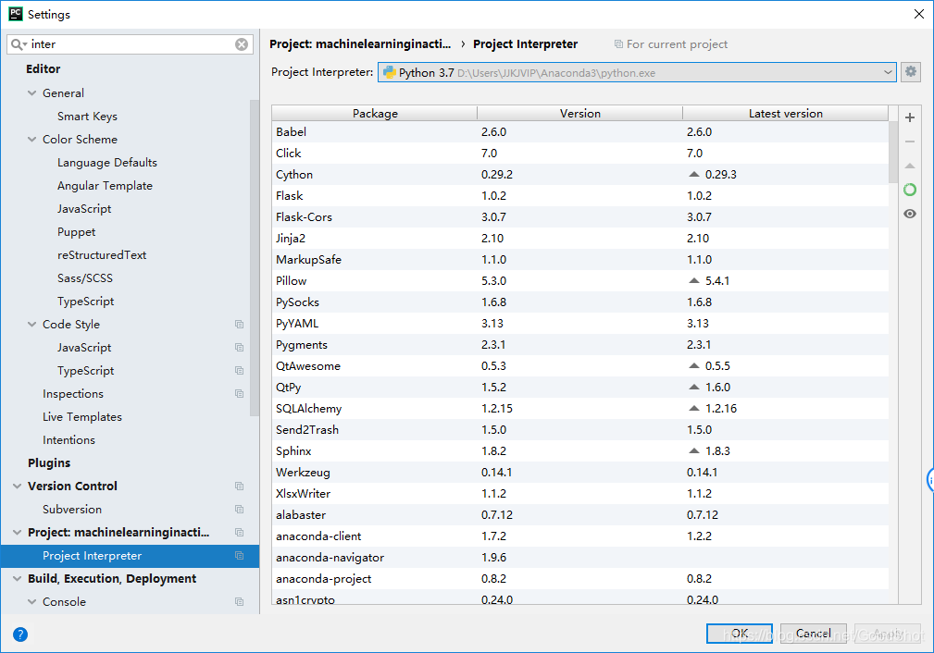Image resolution: width=934 pixels, height=653 pixels.
Task: Select the anaconda-navigator package row
Action: pyautogui.click(x=580, y=557)
